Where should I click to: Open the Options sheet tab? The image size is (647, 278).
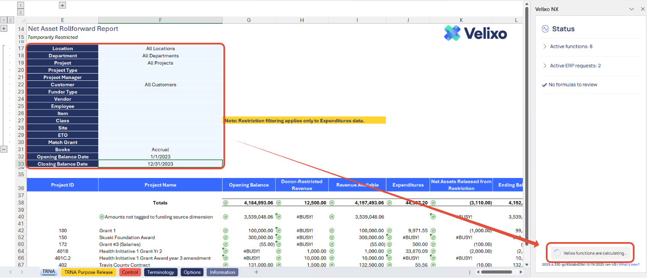192,272
